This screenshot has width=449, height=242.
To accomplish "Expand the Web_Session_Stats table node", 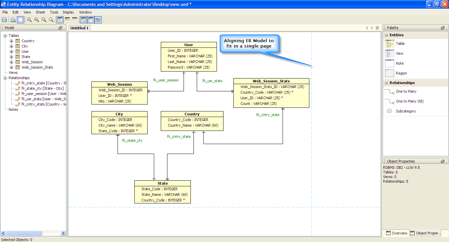I will [12, 67].
